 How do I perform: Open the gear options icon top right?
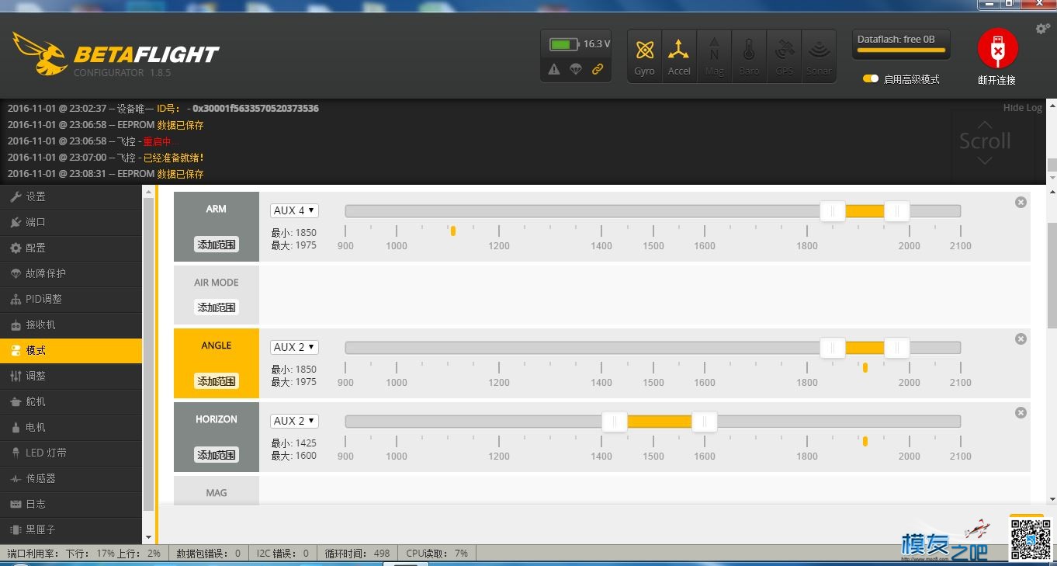coord(1042,29)
